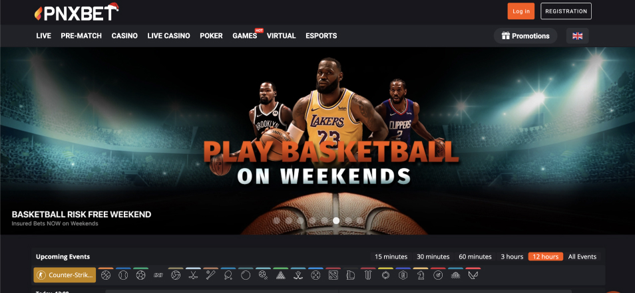
Task: Select the lettered logo icon before volleyball
Action: pos(158,275)
